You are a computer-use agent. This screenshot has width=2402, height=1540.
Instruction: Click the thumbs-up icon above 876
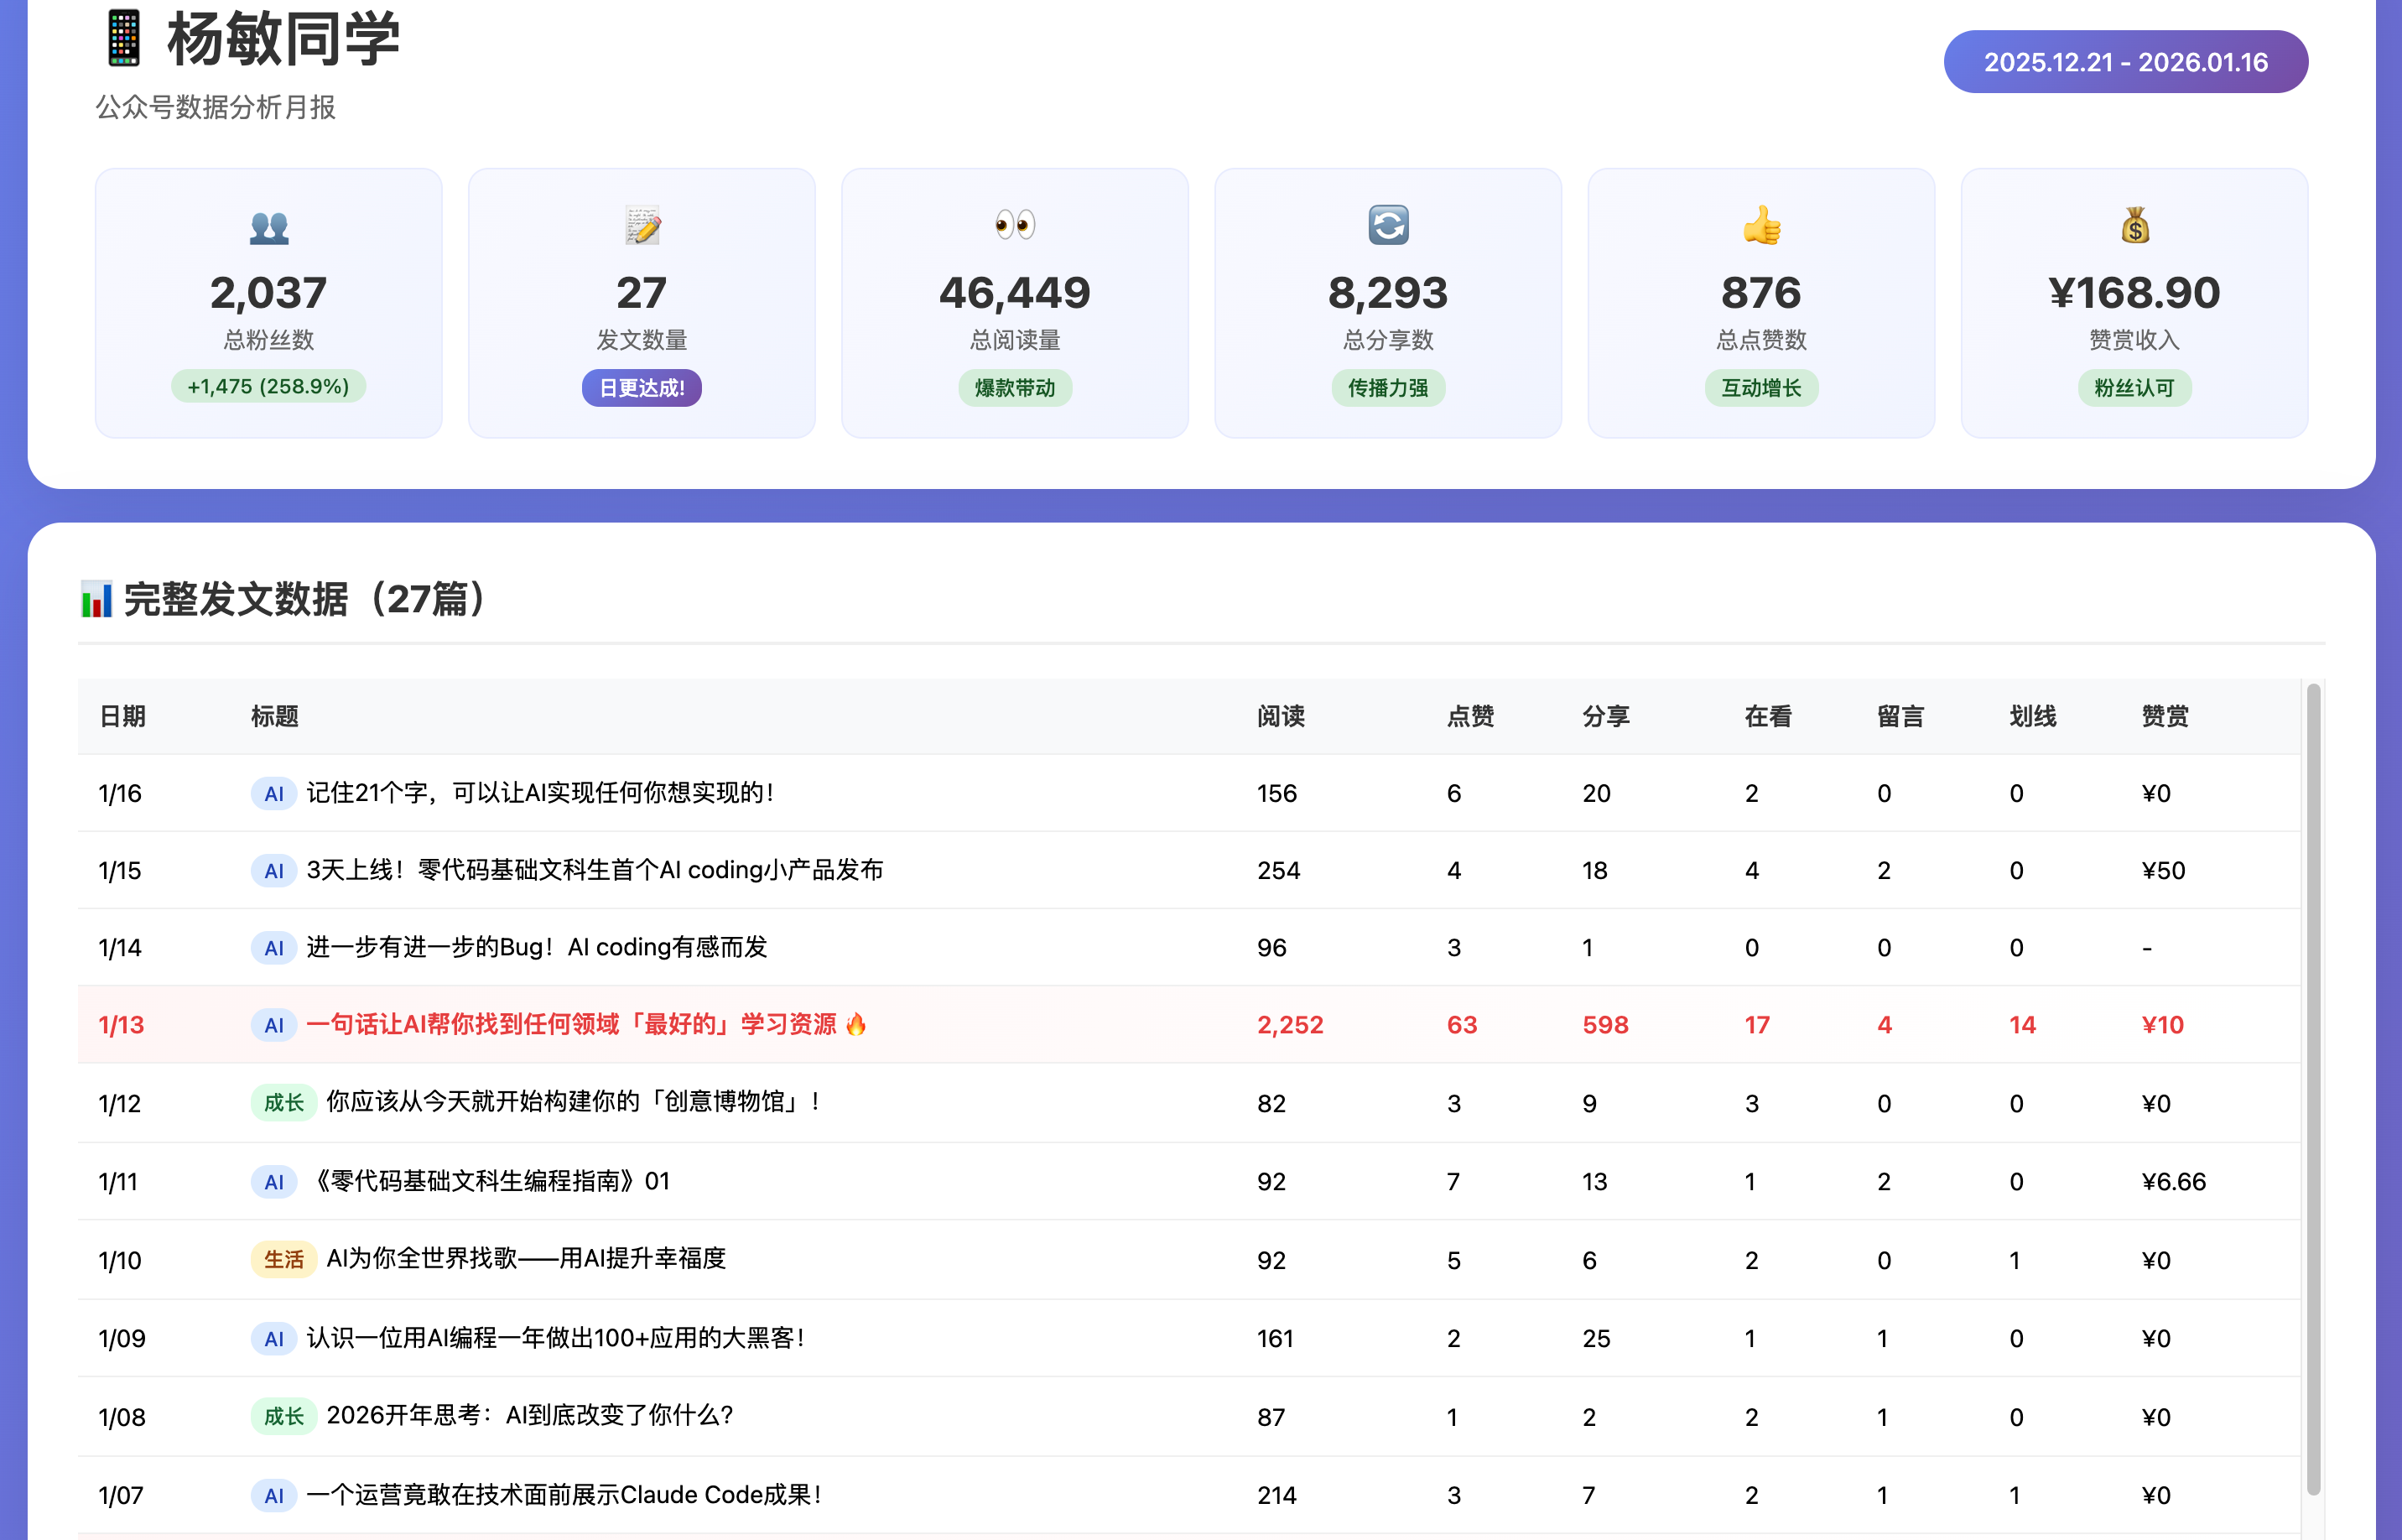click(x=1761, y=225)
